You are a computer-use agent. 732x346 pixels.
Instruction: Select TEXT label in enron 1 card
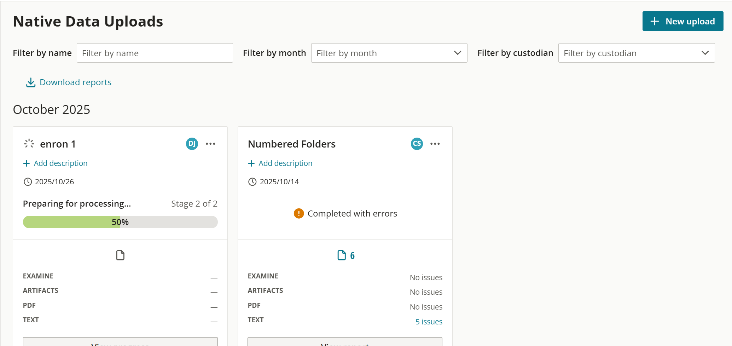[31, 320]
